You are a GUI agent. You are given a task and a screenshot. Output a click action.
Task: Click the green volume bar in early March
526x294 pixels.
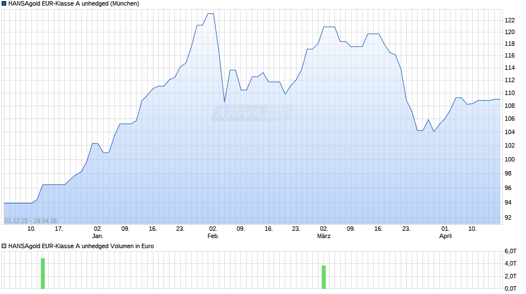(324, 277)
